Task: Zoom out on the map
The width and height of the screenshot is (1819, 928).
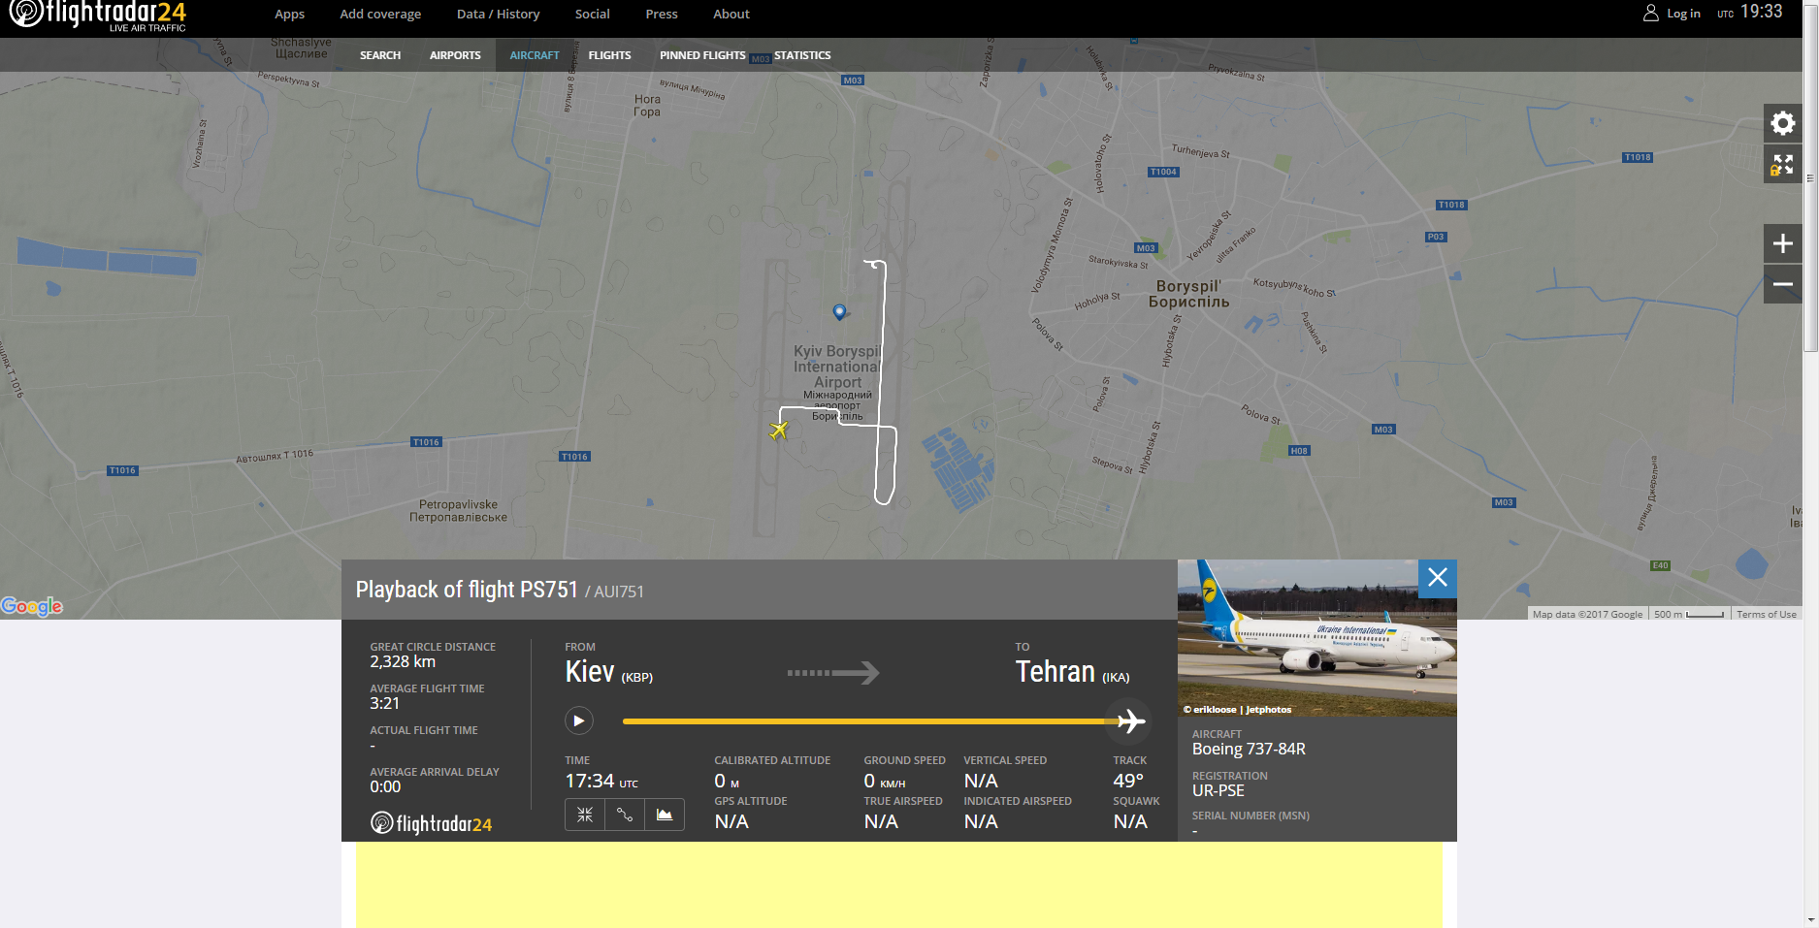Action: click(x=1782, y=284)
